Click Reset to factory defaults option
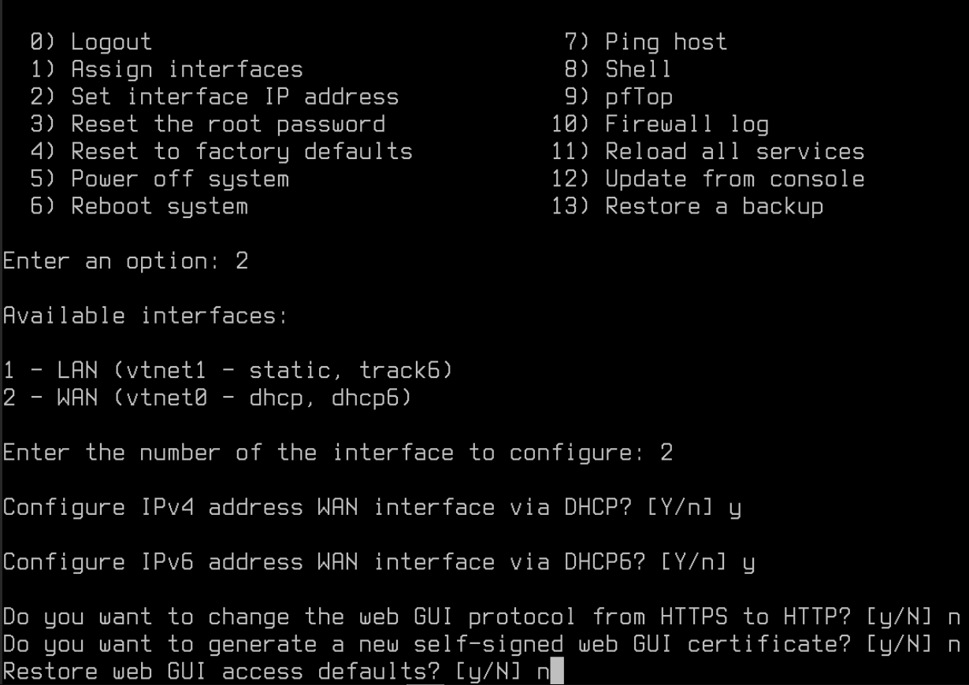This screenshot has width=969, height=685. (240, 151)
